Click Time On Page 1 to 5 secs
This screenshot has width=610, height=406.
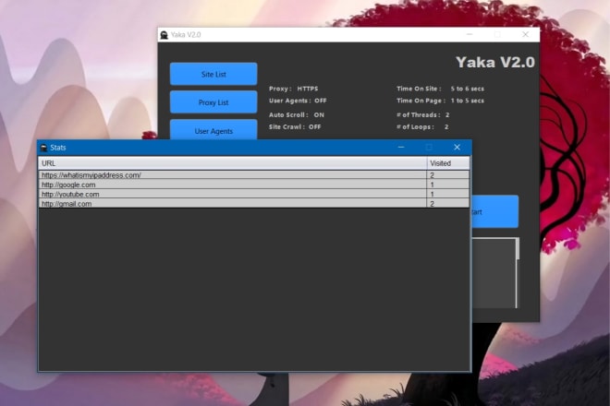(x=440, y=101)
